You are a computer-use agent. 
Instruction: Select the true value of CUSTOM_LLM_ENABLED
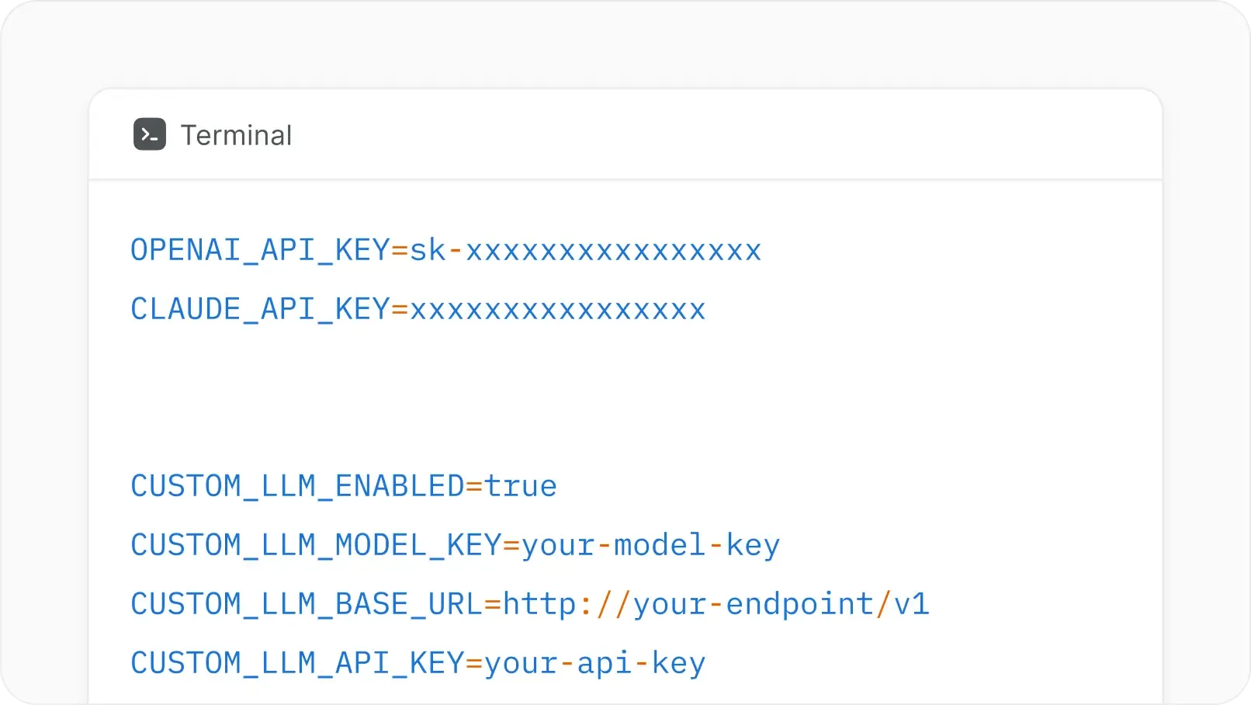tap(520, 487)
